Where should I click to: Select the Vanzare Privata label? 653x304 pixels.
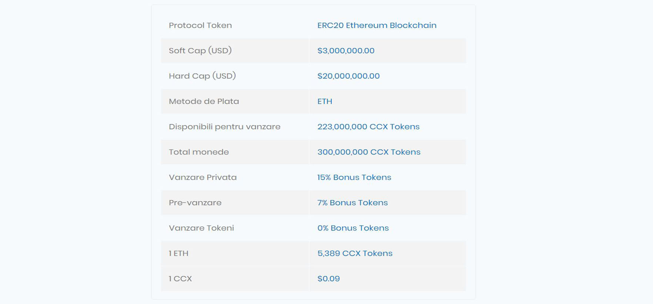coord(203,177)
